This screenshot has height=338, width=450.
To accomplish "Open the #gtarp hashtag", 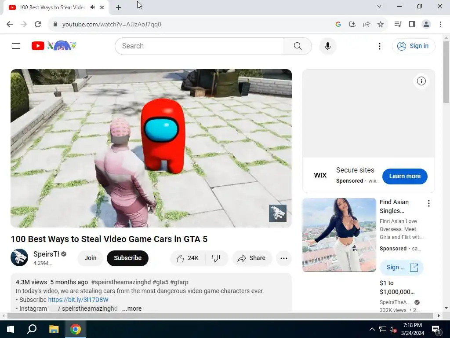I will (179, 282).
